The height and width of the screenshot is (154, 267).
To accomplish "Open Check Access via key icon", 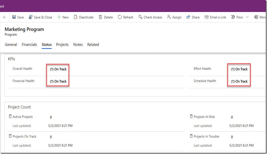I will (141, 17).
